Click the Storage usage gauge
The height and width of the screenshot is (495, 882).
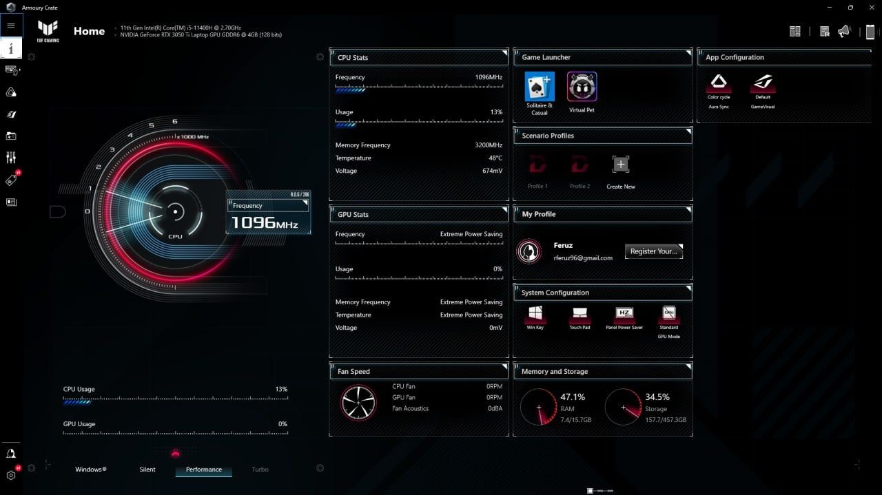[x=623, y=406]
